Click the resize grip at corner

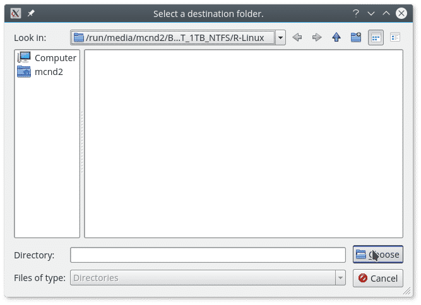[406, 291]
